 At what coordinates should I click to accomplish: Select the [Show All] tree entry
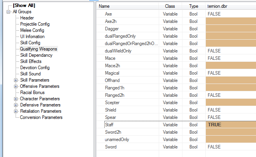(24, 5)
